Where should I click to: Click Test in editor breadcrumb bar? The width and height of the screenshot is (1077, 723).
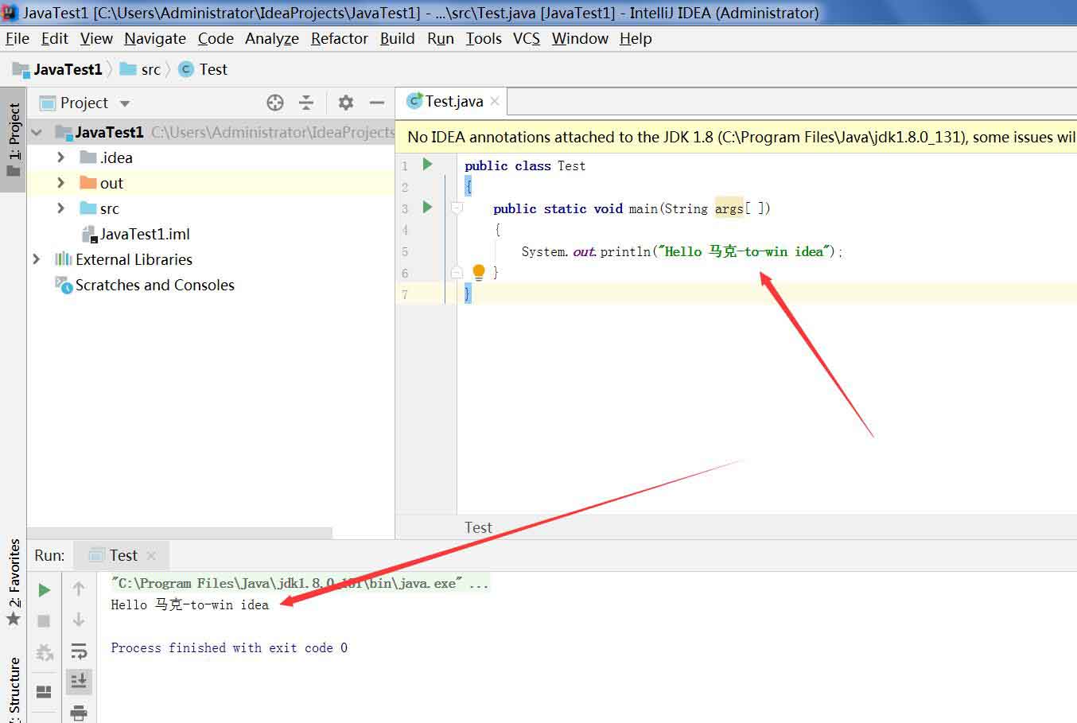(x=478, y=527)
